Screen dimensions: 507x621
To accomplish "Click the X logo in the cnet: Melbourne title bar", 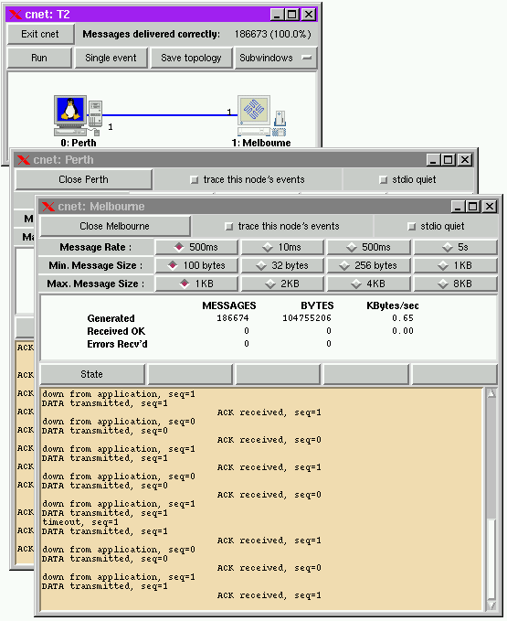I will point(48,207).
